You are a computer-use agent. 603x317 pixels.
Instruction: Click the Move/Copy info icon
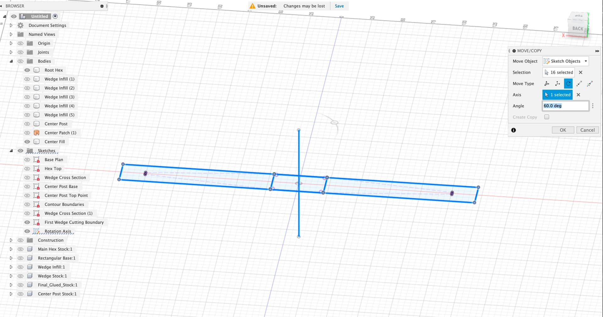(513, 130)
